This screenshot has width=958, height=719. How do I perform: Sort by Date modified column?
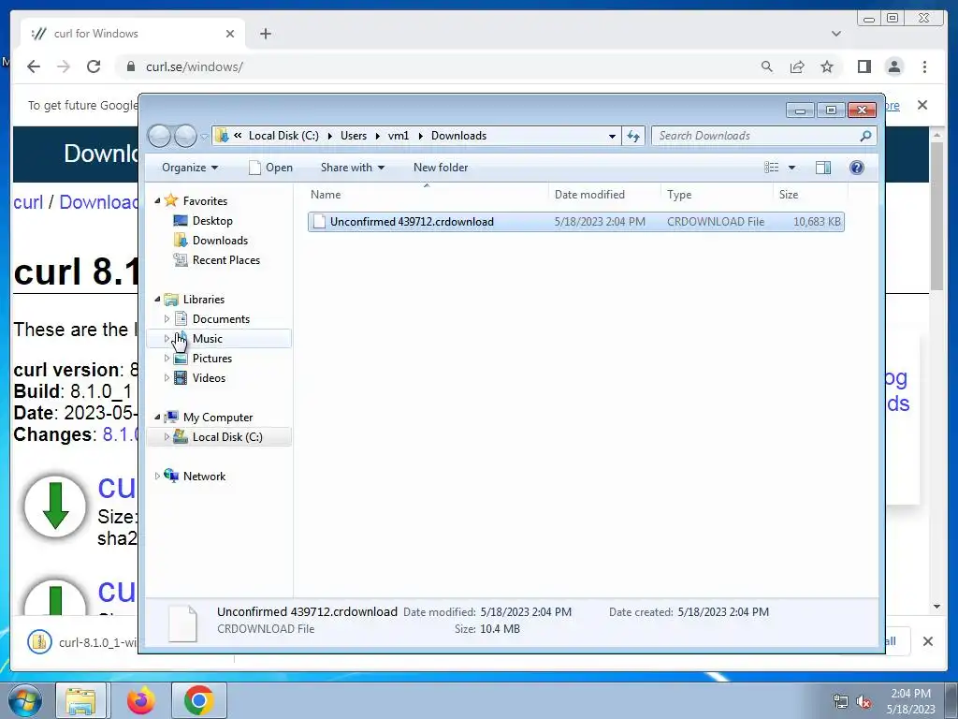click(x=604, y=195)
